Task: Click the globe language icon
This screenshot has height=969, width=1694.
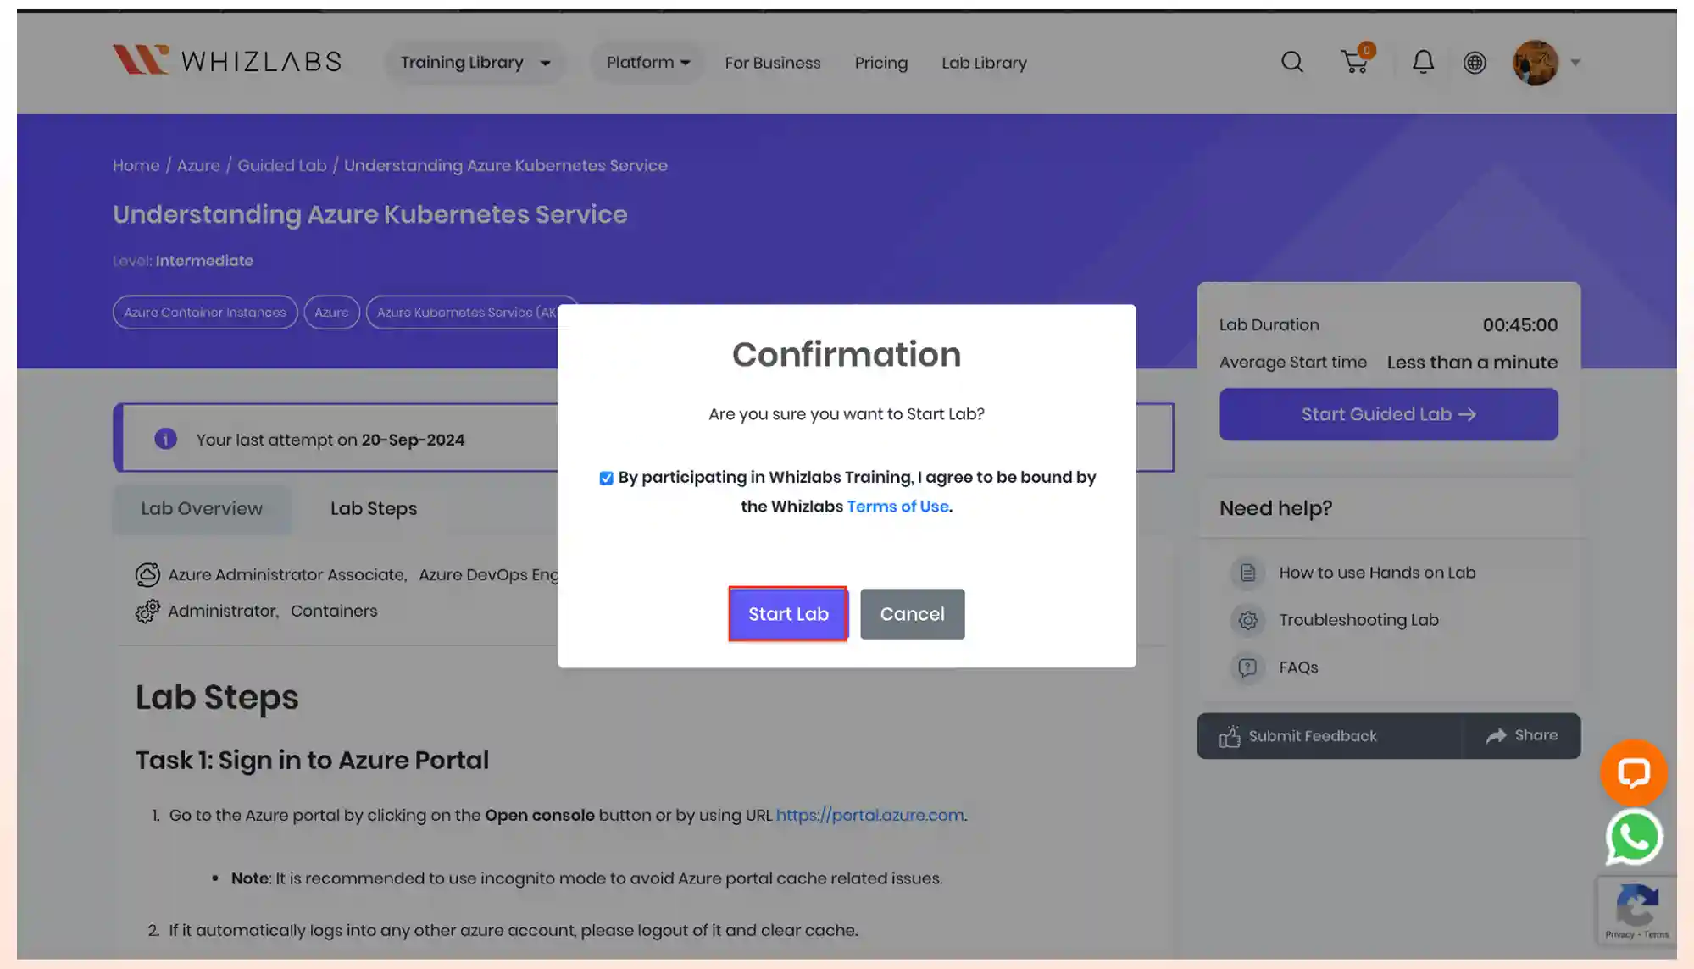Action: pos(1475,63)
